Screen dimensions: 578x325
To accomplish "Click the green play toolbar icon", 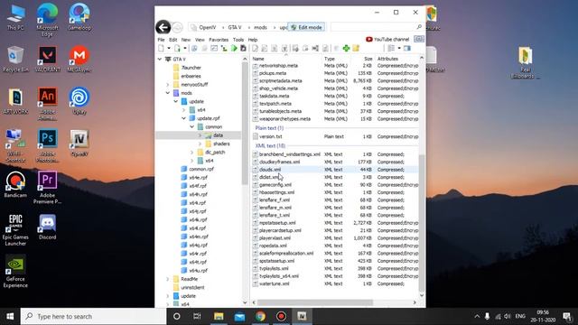I will [x=234, y=48].
